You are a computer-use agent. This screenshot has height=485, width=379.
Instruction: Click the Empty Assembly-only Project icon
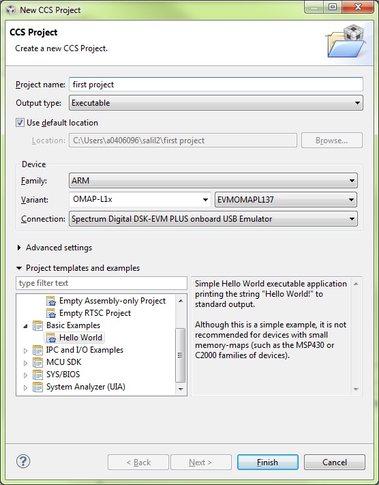pyautogui.click(x=50, y=301)
